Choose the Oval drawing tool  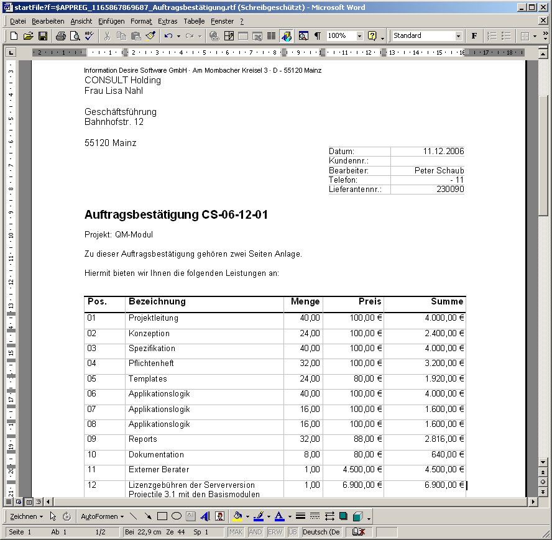click(177, 516)
